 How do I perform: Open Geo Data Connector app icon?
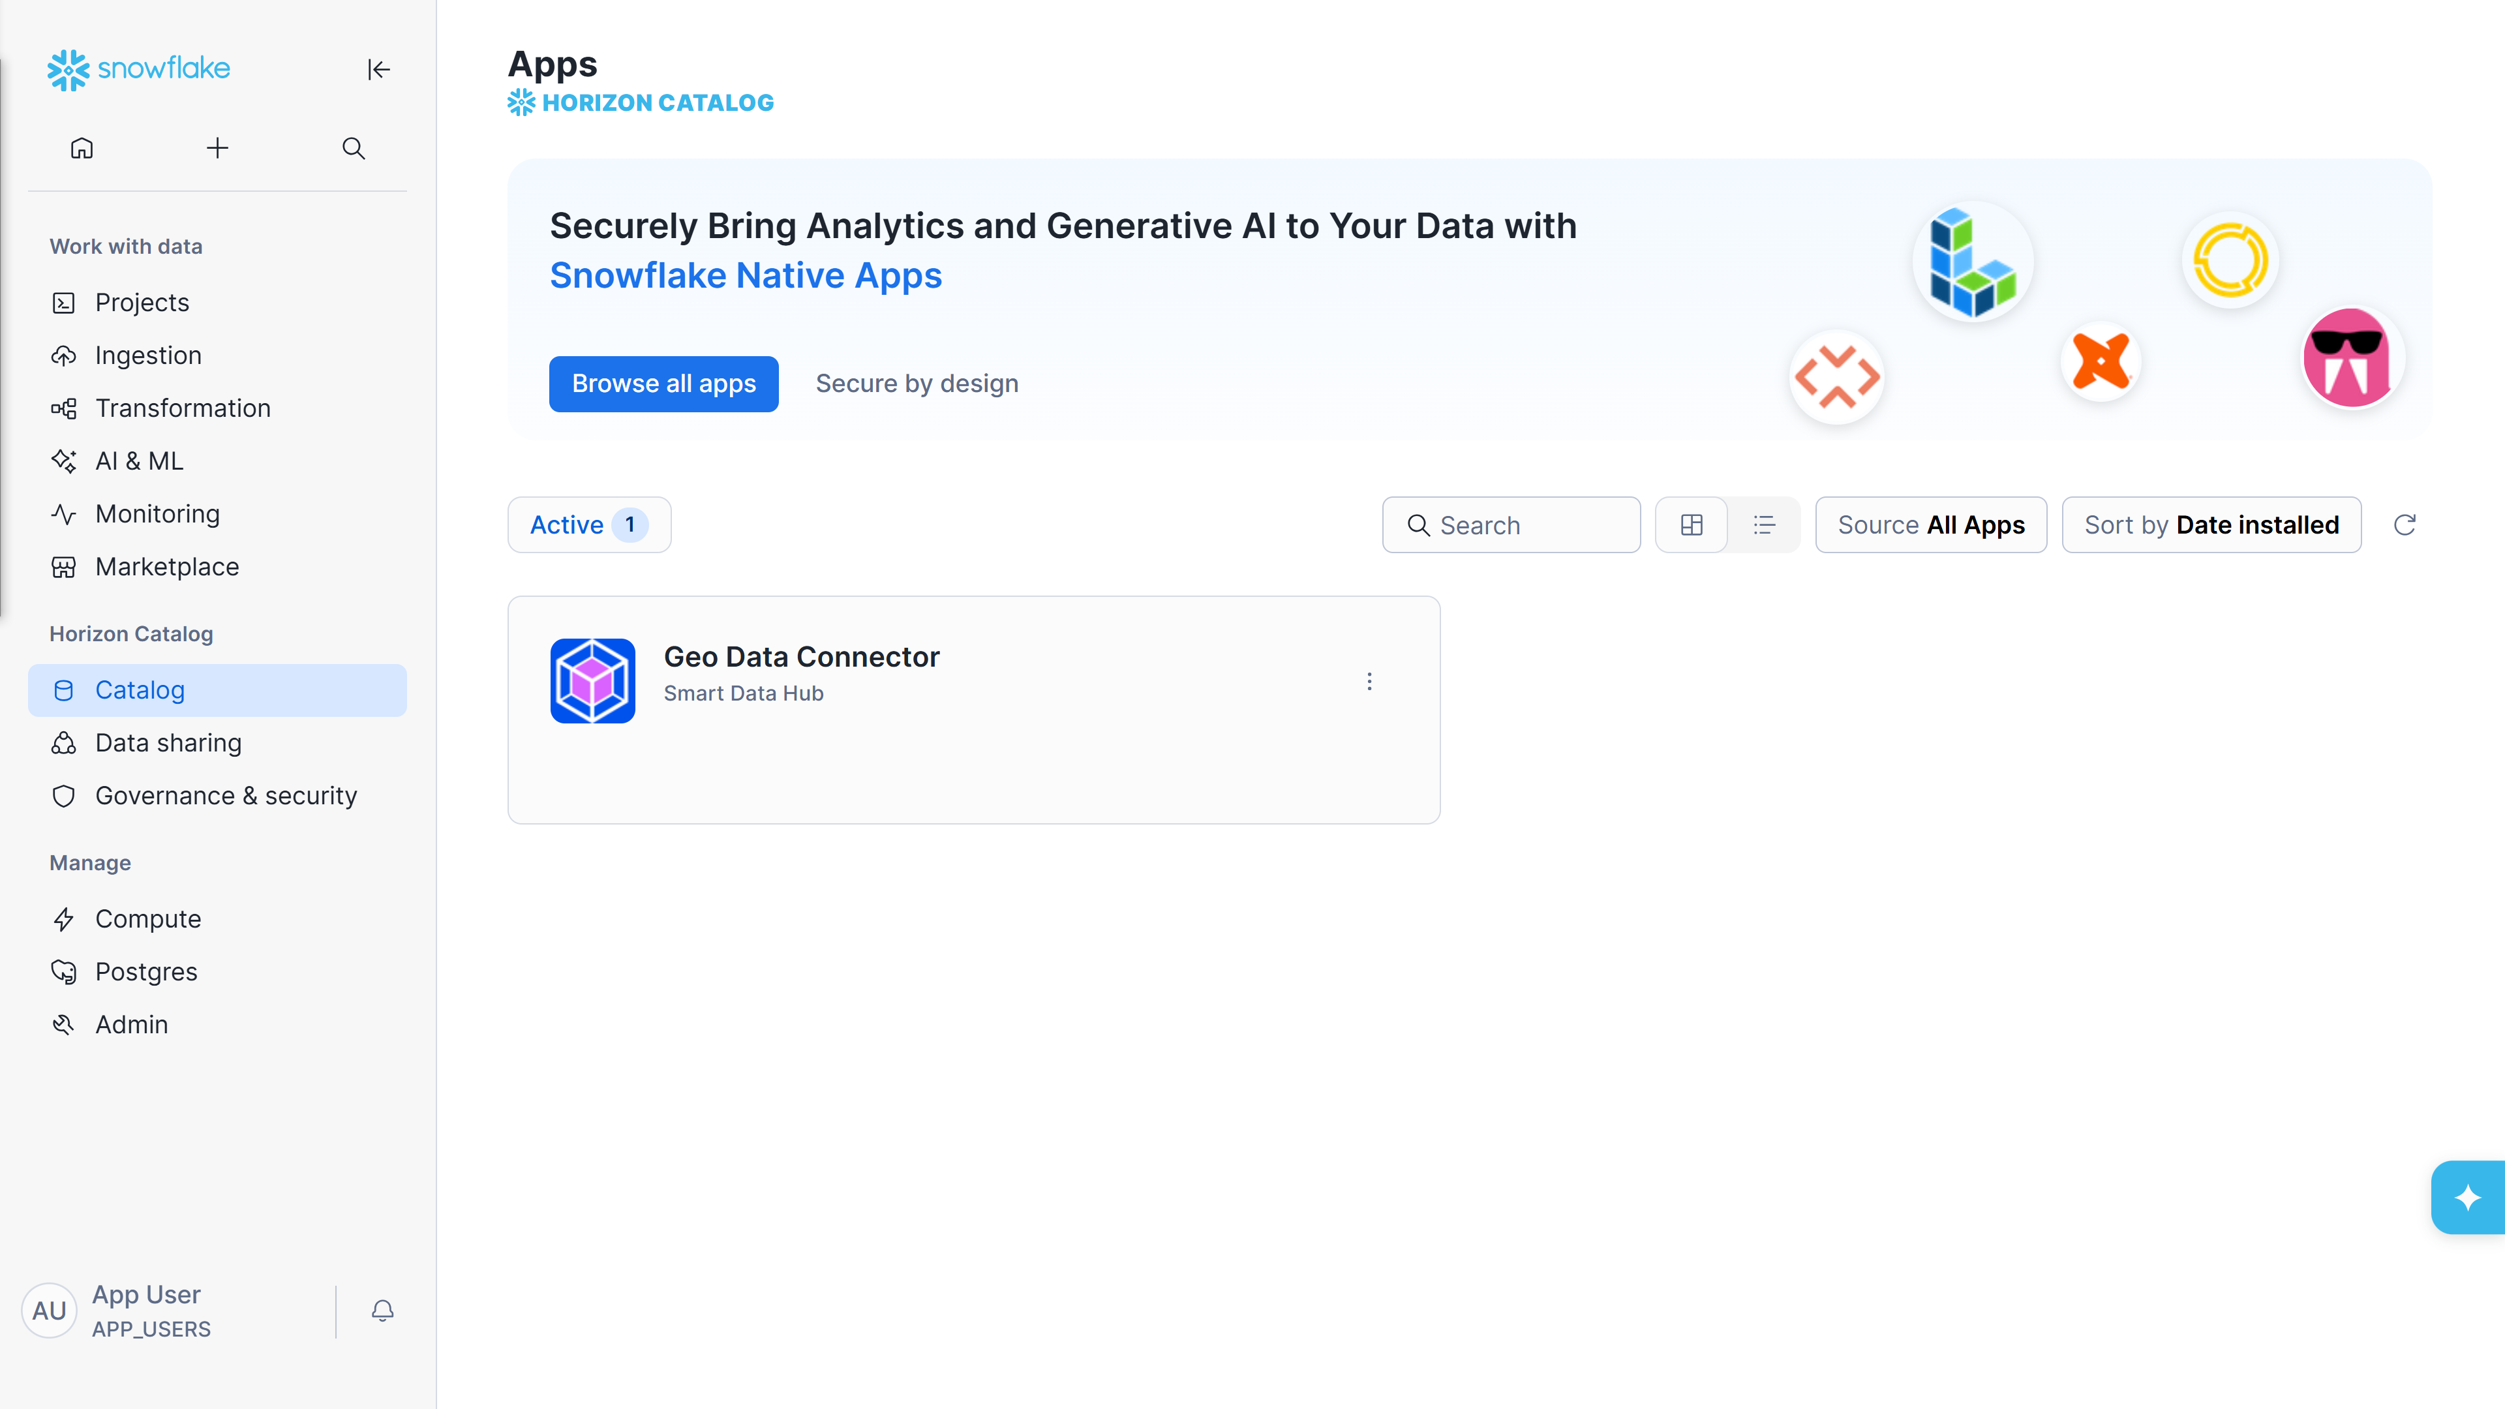tap(592, 680)
